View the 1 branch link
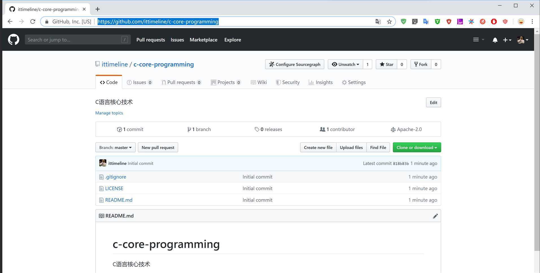The height and width of the screenshot is (273, 540). [x=199, y=129]
